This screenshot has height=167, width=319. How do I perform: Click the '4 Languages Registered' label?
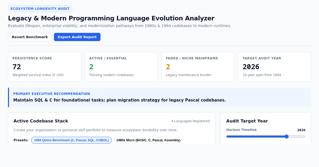(190, 121)
